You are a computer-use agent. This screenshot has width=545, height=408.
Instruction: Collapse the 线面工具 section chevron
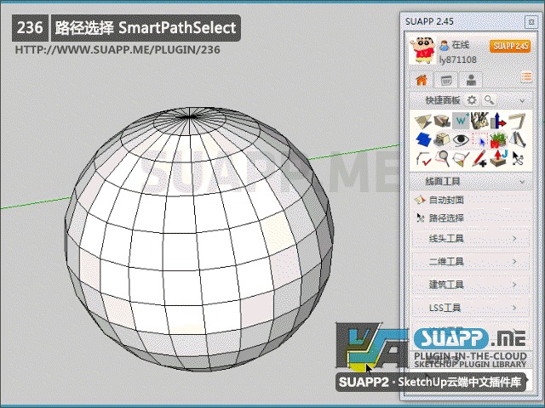(x=522, y=182)
